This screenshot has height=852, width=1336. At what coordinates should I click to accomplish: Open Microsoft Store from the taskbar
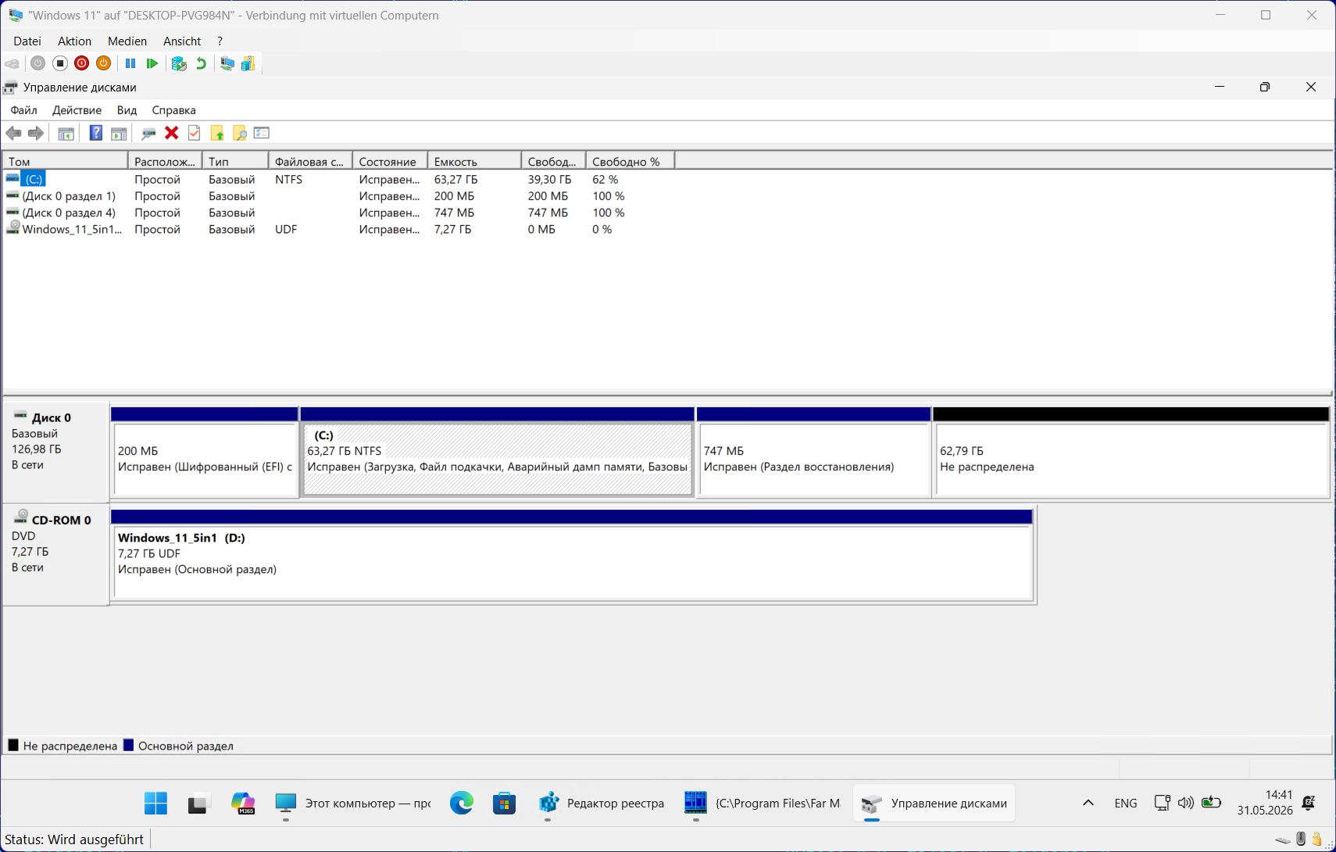coord(505,803)
